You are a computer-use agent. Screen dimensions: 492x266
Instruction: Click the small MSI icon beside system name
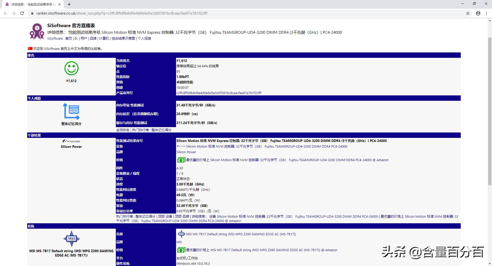coord(181,234)
